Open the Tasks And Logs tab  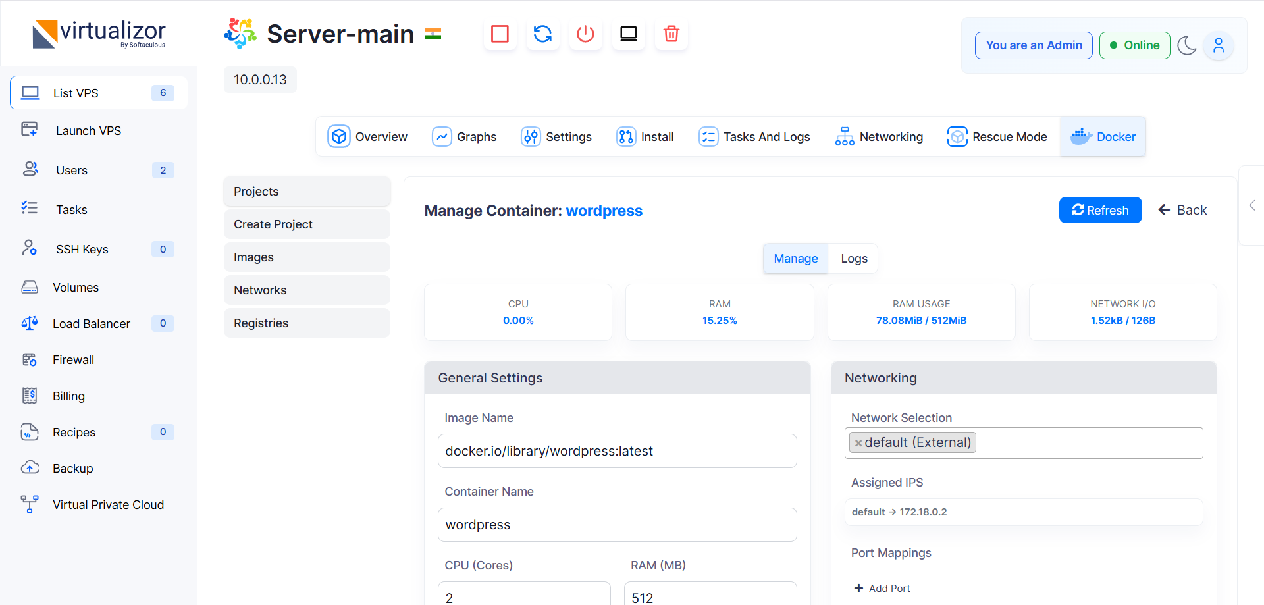click(x=754, y=136)
